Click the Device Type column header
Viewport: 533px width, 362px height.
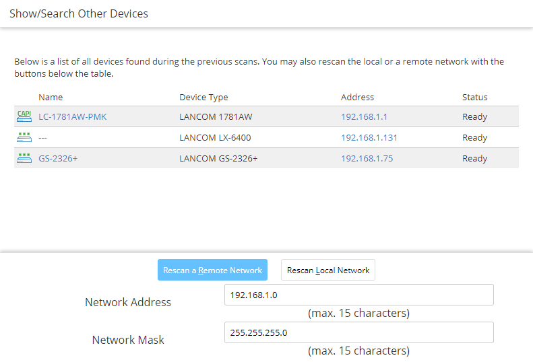pyautogui.click(x=203, y=97)
